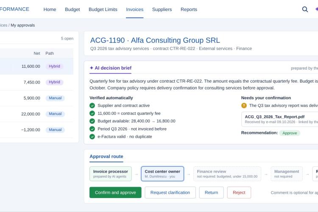
Task: Open the Reports section
Action: tap(189, 9)
